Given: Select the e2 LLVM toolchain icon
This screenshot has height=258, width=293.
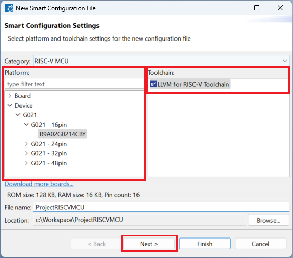Looking at the screenshot, I should click(153, 84).
